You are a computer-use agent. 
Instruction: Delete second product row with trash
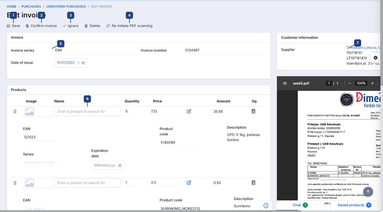[253, 183]
